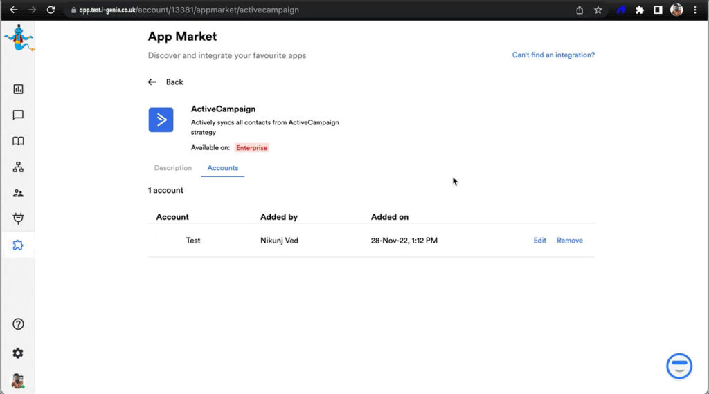Remove the Test account
This screenshot has width=709, height=394.
click(x=569, y=241)
